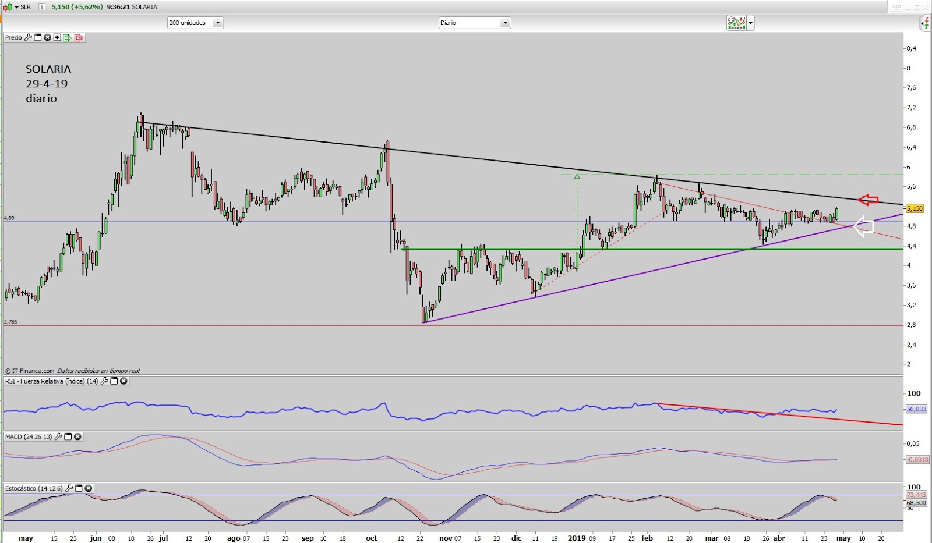The height and width of the screenshot is (543, 932).
Task: Click the 73,443 stochastic value tag
Action: click(x=916, y=495)
